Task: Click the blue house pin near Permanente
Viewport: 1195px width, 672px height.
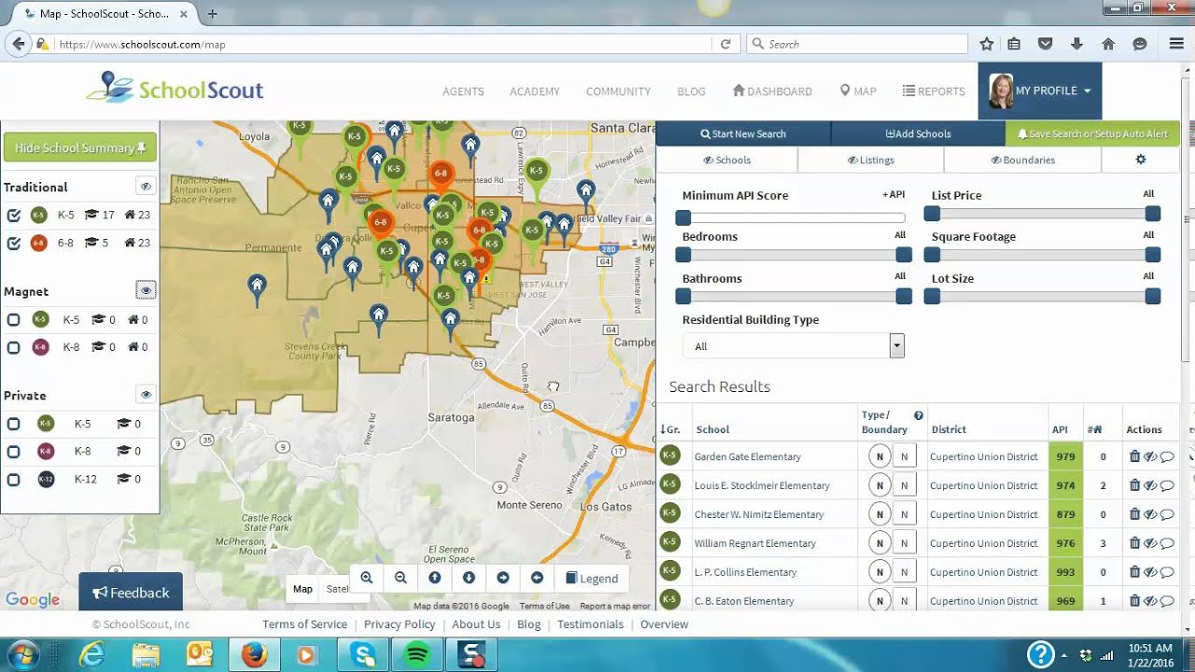Action: point(257,287)
